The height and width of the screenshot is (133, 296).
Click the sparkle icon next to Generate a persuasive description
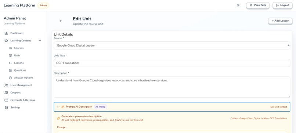tap(58, 118)
